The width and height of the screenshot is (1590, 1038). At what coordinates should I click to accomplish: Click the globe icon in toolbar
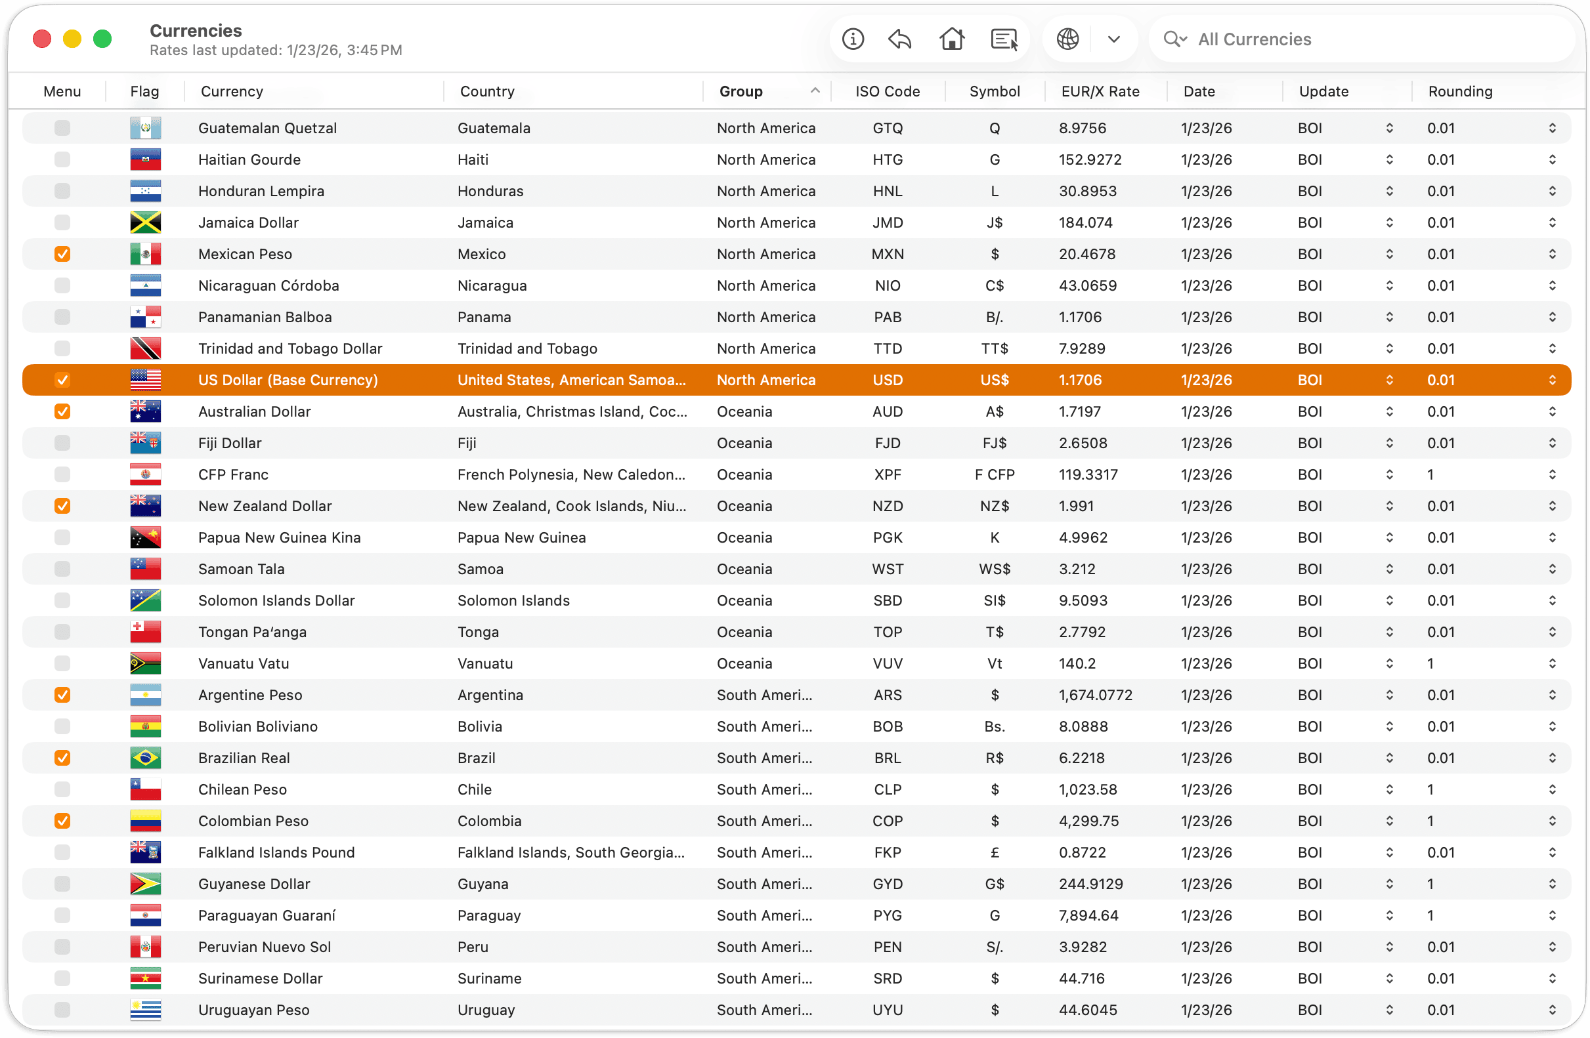(x=1067, y=39)
